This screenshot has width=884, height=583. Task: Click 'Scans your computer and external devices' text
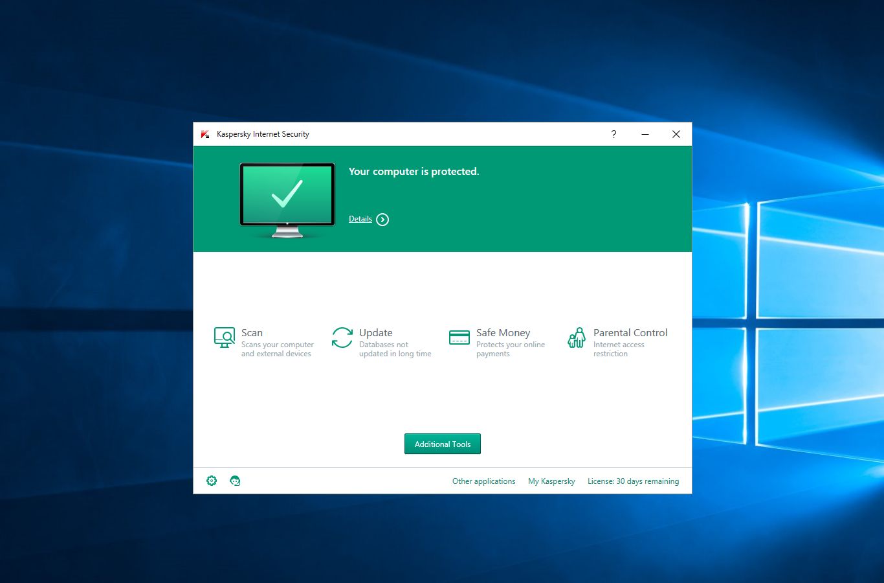[278, 349]
